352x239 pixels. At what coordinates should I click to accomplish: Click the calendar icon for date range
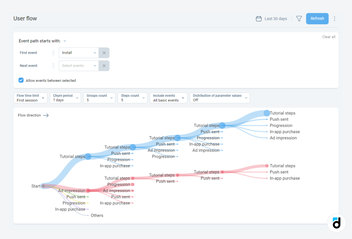(x=259, y=18)
